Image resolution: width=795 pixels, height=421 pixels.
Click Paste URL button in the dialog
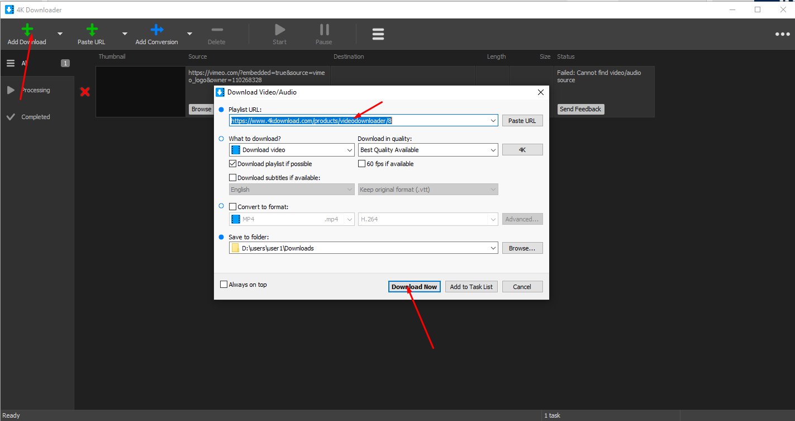[x=522, y=121]
